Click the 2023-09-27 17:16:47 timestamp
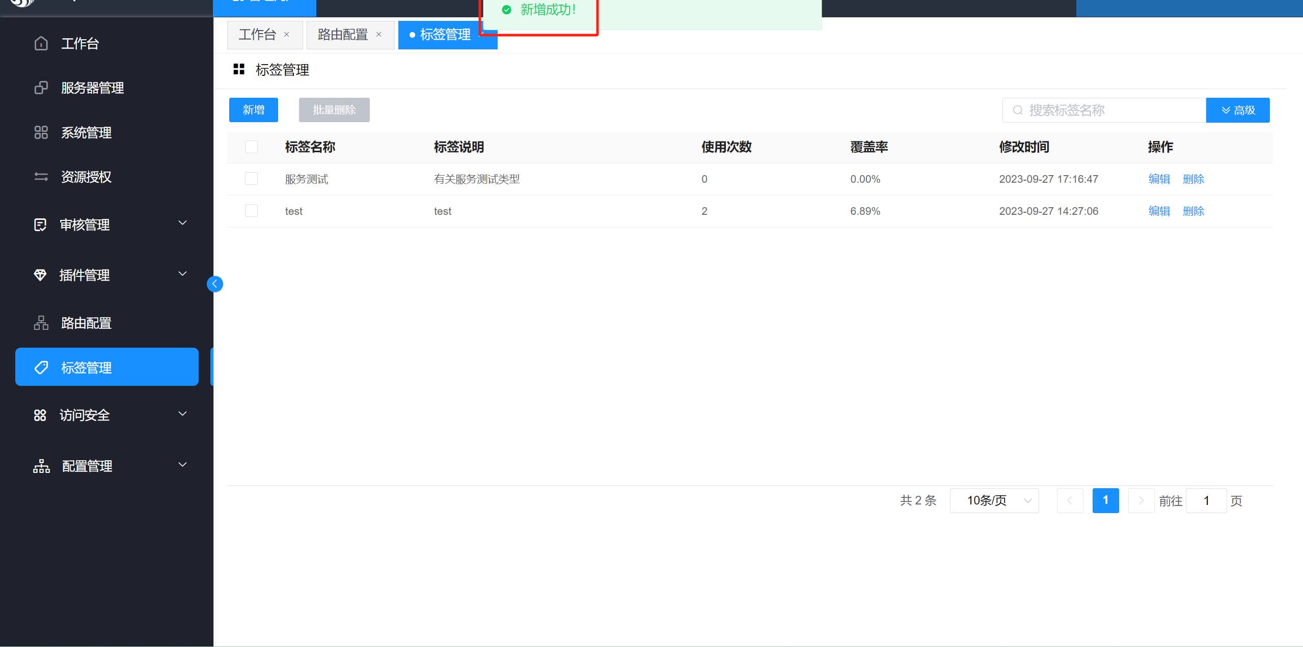 click(1049, 179)
